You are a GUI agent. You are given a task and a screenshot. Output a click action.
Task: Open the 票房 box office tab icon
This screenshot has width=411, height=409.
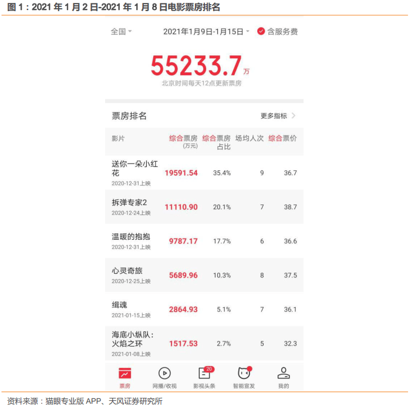click(124, 373)
